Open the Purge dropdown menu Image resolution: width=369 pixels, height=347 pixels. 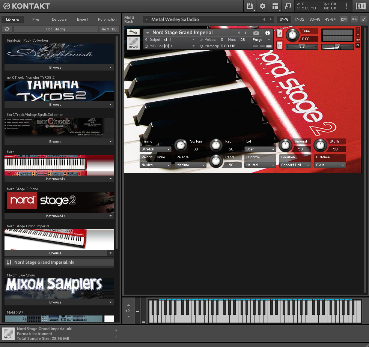[262, 39]
